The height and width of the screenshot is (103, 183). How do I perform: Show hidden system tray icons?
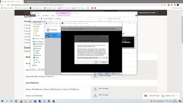point(166,101)
